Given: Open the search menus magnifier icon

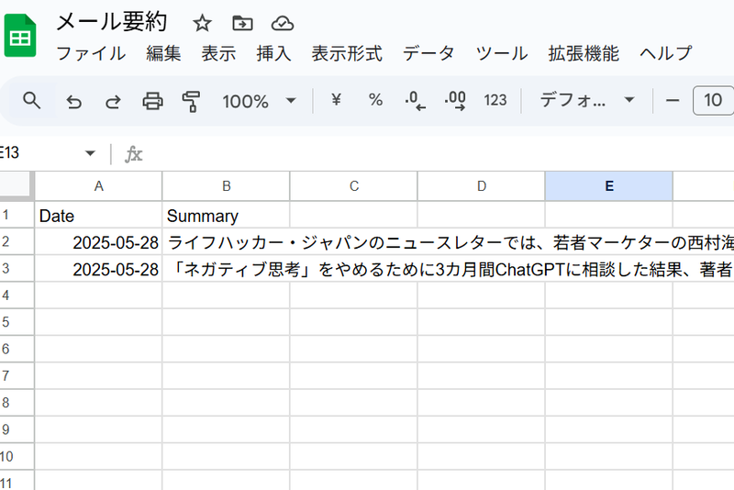Looking at the screenshot, I should pos(31,100).
